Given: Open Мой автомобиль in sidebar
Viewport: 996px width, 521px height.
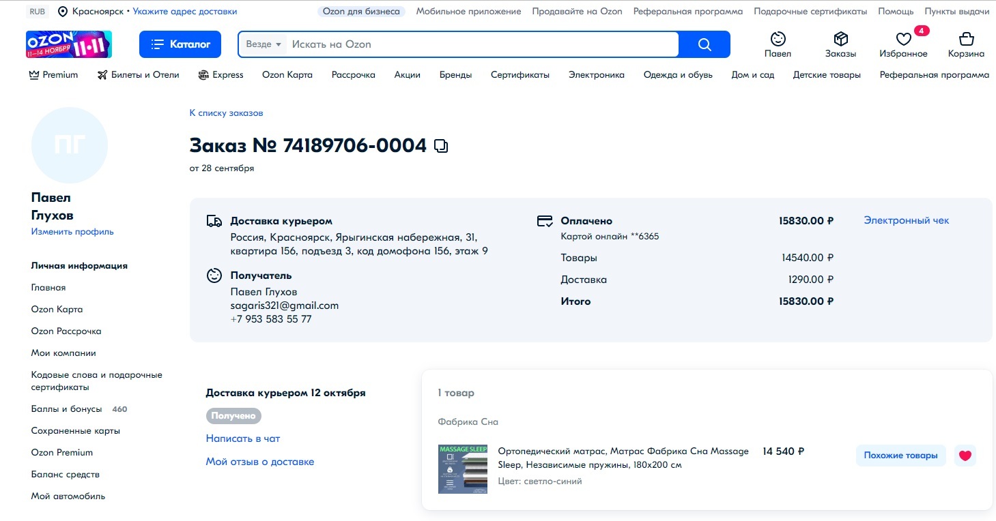Looking at the screenshot, I should (68, 496).
